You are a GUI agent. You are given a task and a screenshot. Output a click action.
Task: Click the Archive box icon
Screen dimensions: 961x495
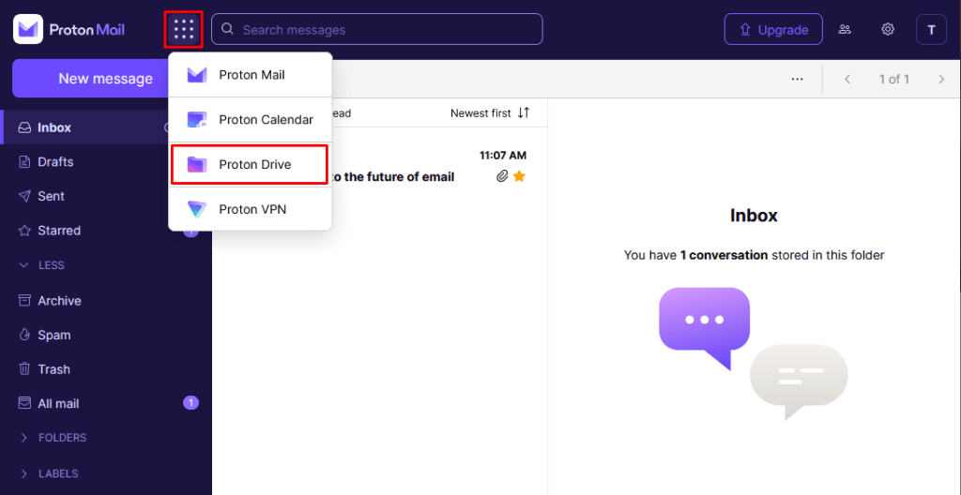[x=24, y=301]
